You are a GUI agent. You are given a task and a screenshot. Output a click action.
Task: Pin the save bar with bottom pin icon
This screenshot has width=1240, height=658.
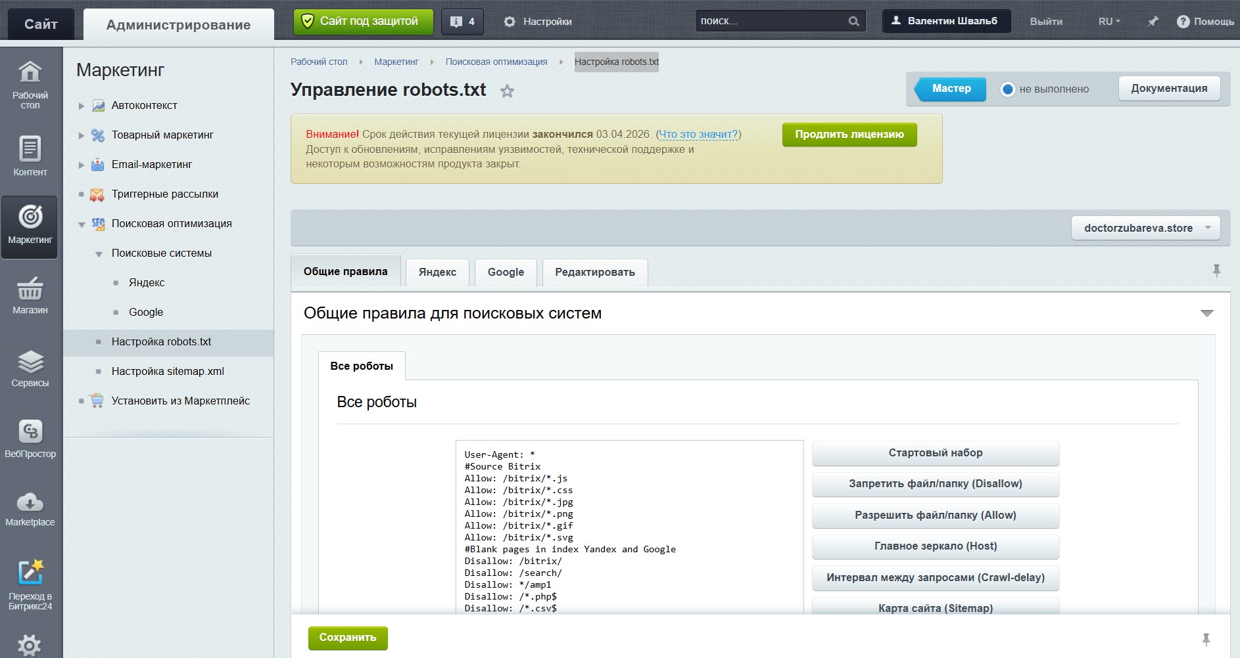[1206, 639]
